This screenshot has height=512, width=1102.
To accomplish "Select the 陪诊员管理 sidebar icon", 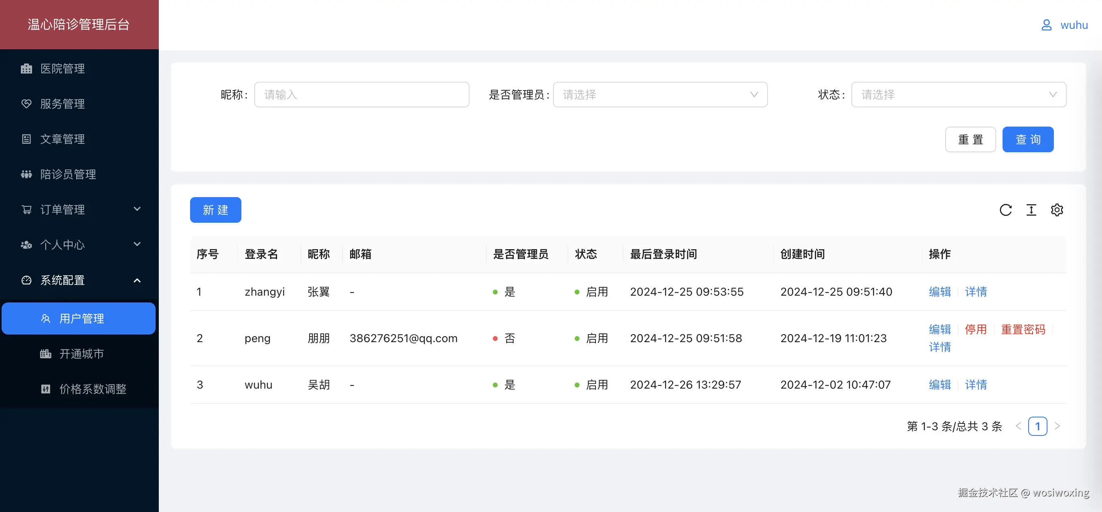I will click(x=26, y=174).
